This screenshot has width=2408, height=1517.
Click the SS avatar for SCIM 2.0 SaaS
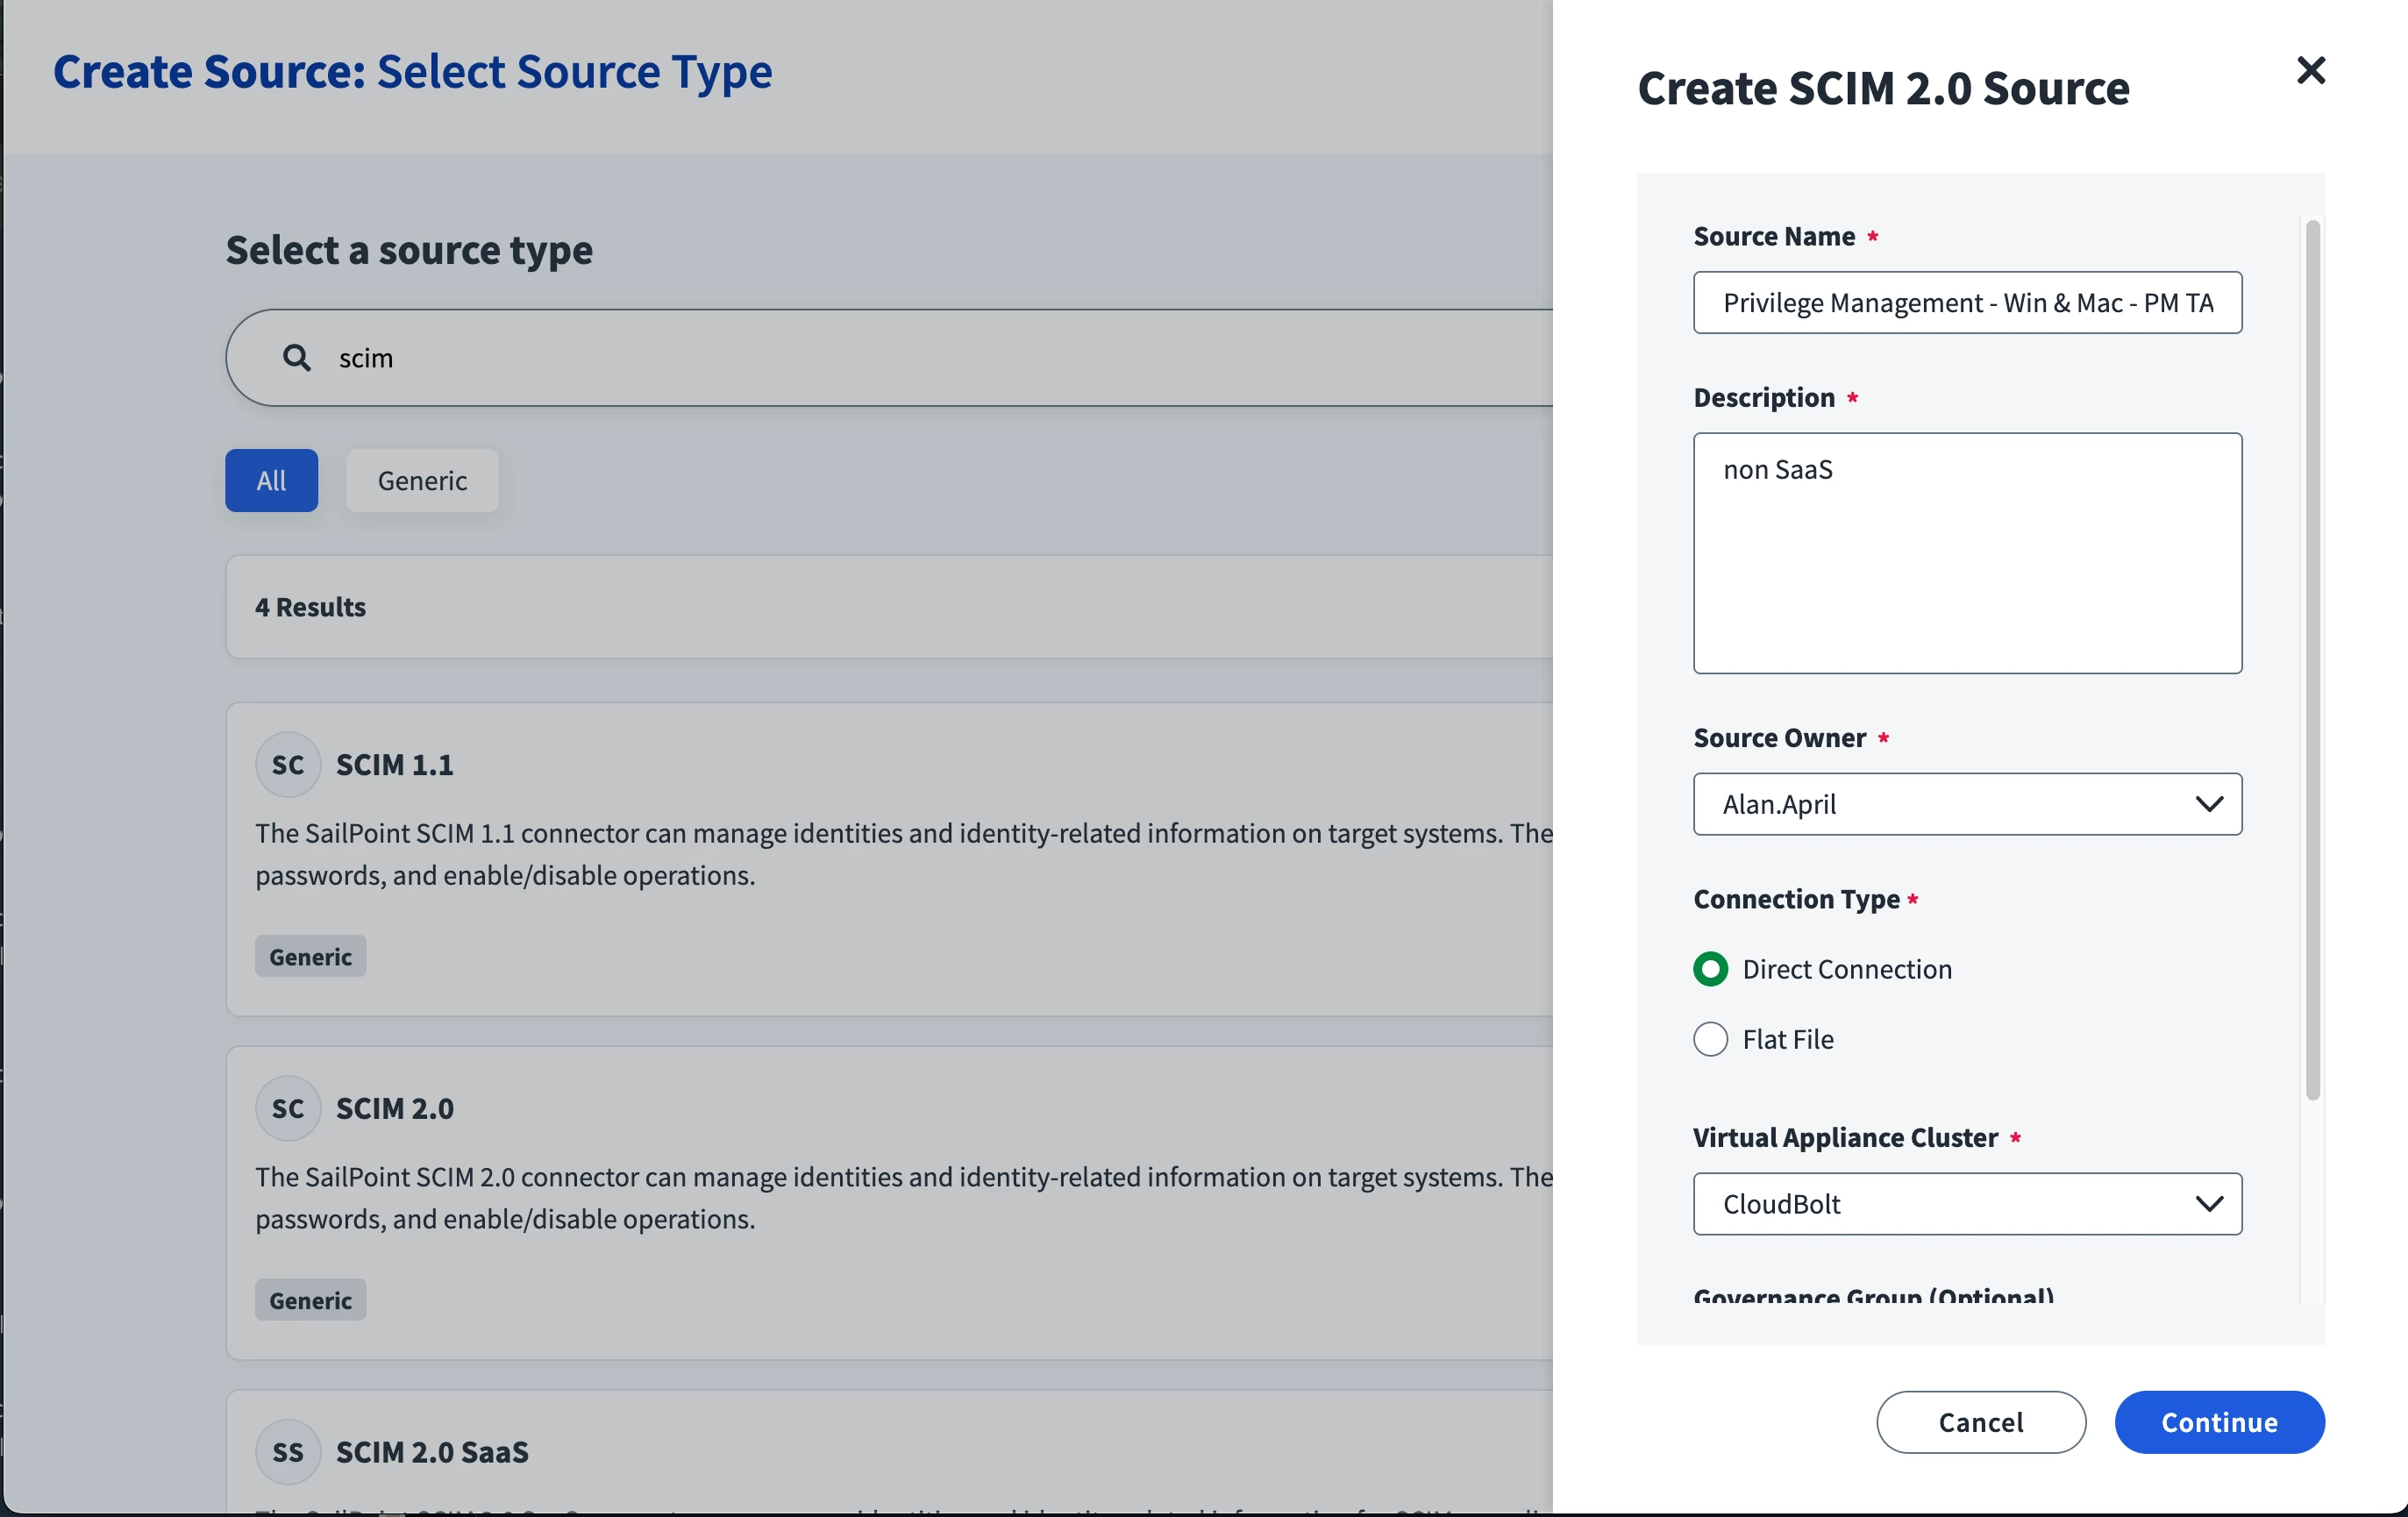288,1452
